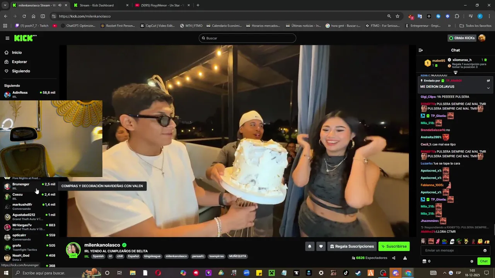
Task: Show hidden system tray icons
Action: coord(444,273)
